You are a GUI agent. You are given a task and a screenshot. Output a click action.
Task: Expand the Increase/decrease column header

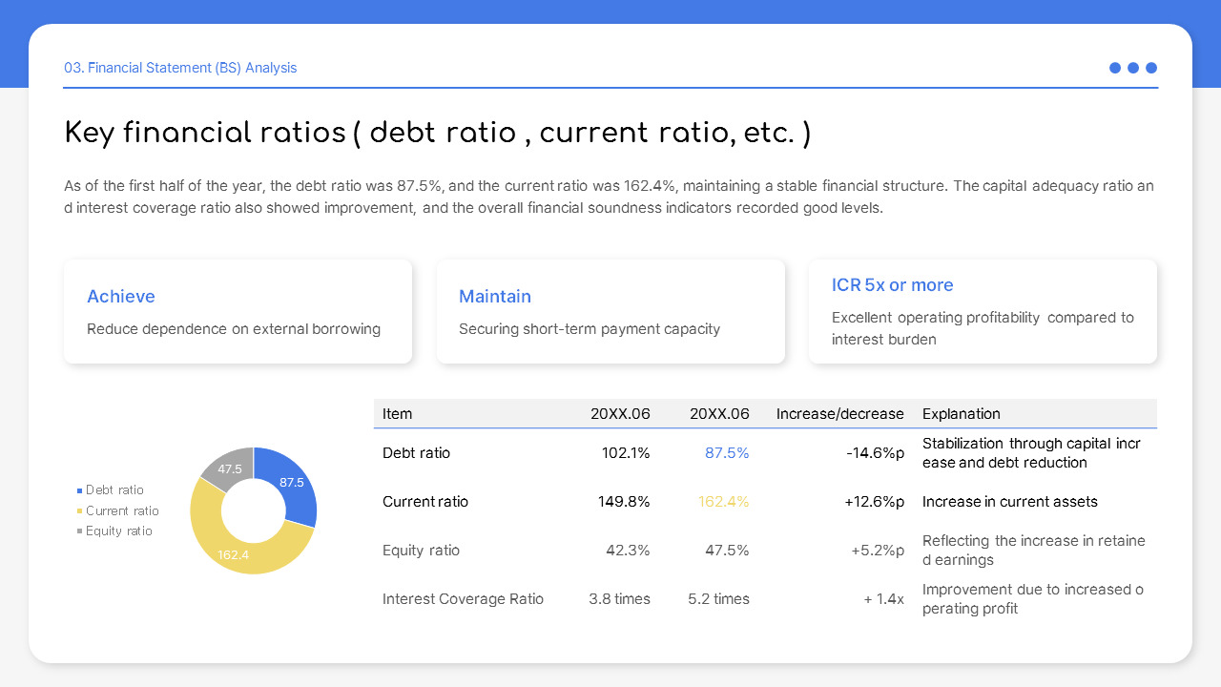[840, 413]
